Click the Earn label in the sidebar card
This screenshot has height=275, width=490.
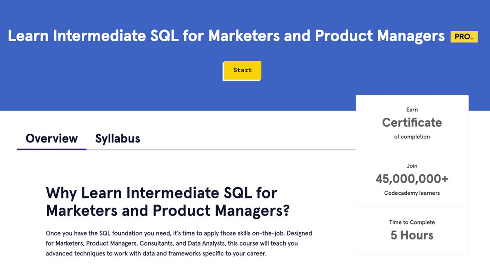coord(412,109)
